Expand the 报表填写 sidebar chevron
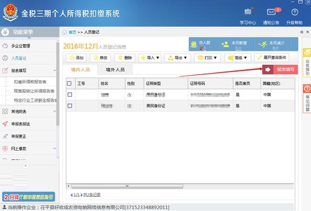The width and height of the screenshot is (311, 211). pos(54,71)
